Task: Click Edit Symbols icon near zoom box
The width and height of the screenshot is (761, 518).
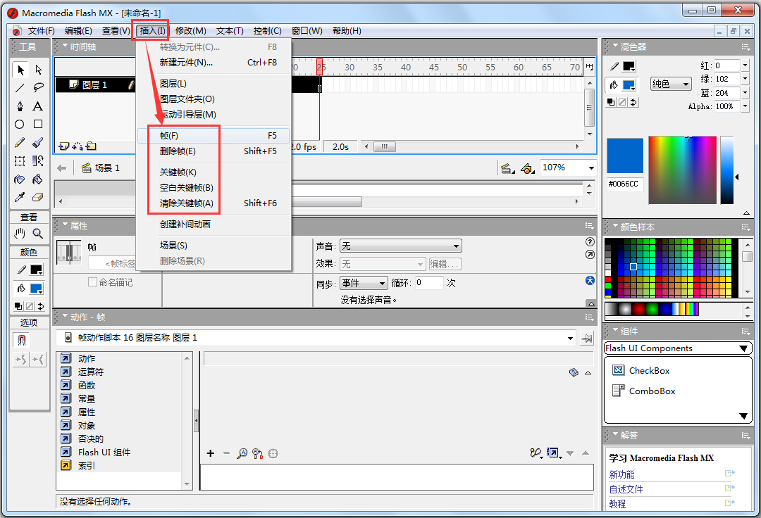Action: coord(527,168)
